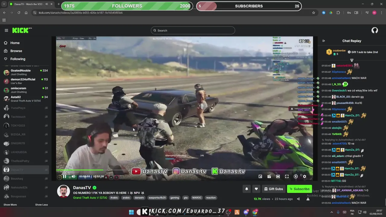Open playback speed control in player
The height and width of the screenshot is (217, 386).
coord(296,176)
